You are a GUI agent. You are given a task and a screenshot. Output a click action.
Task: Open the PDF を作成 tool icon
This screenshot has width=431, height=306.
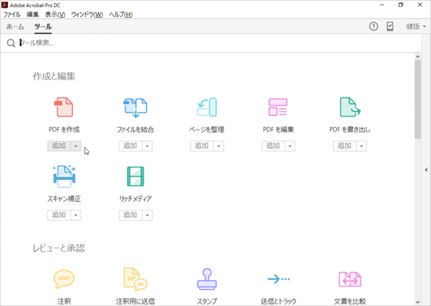click(x=63, y=107)
